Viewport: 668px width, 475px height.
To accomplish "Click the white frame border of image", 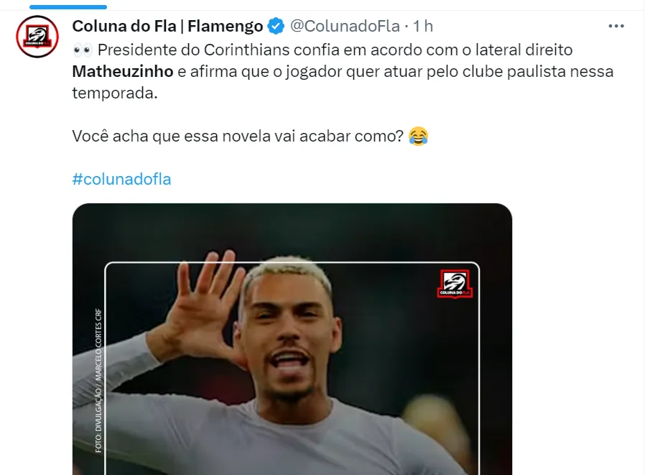I will coord(292,263).
